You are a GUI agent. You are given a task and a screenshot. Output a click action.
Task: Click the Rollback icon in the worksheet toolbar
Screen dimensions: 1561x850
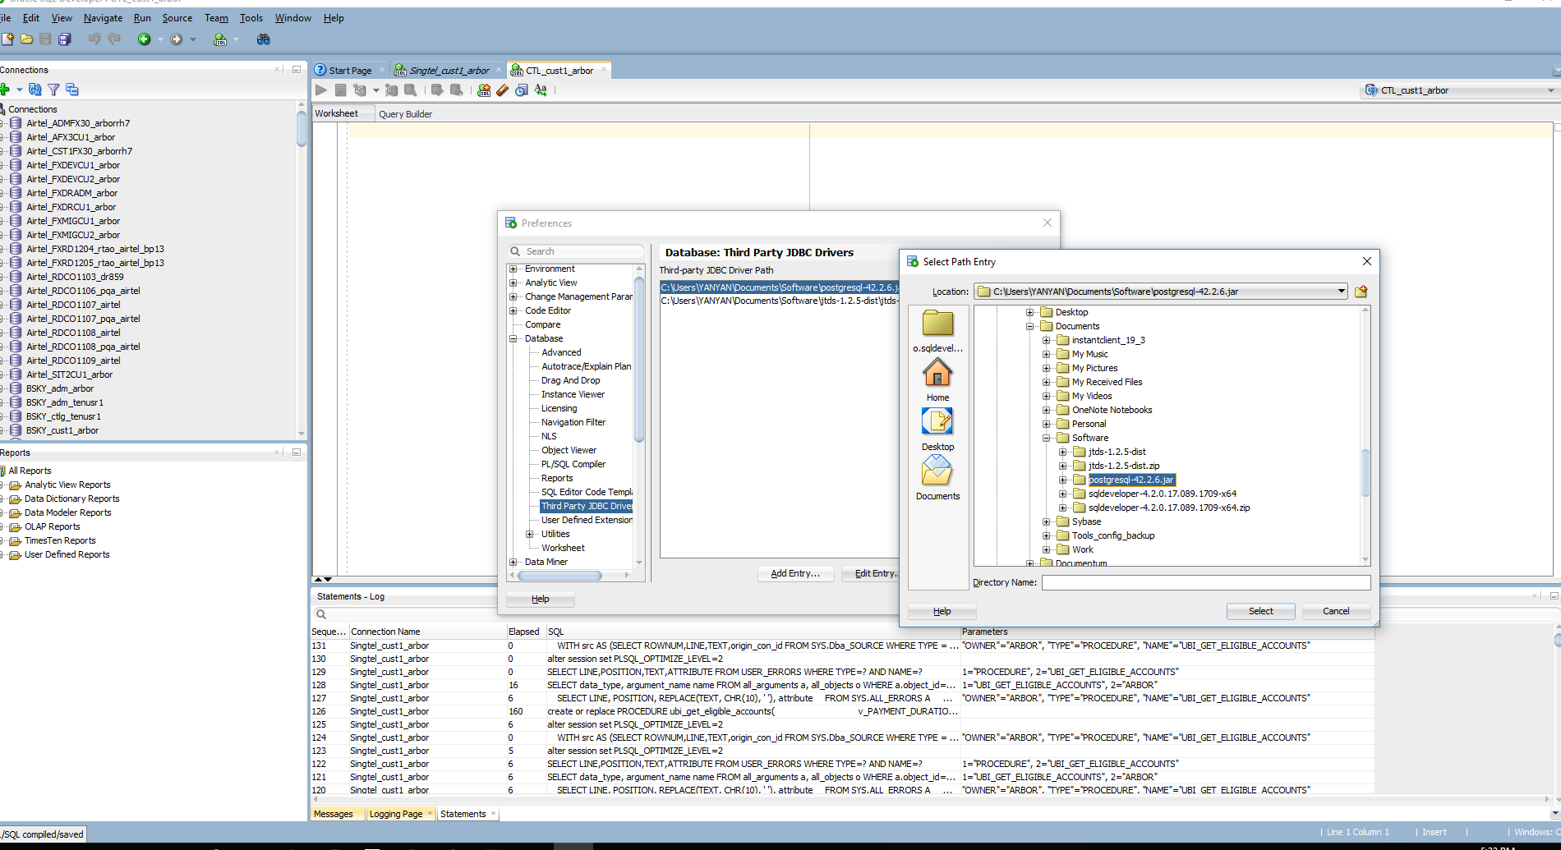(x=457, y=90)
